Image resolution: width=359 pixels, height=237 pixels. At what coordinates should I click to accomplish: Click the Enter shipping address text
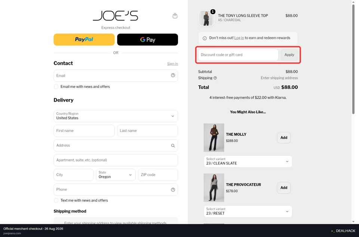(x=279, y=78)
